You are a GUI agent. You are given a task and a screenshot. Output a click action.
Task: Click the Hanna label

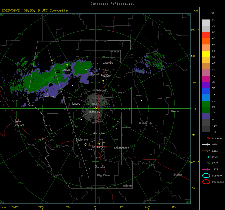[x=175, y=111]
